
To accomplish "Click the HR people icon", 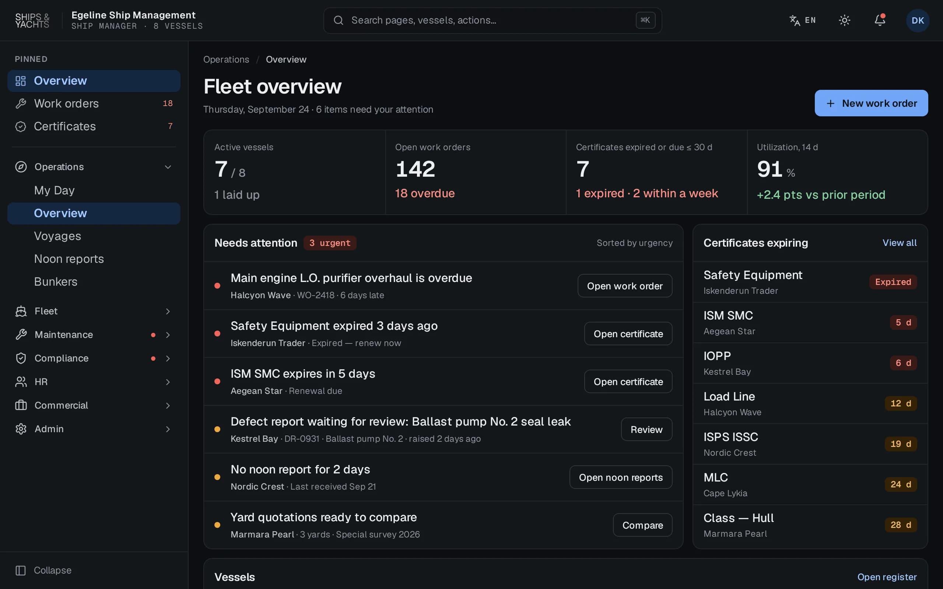I will tap(21, 382).
